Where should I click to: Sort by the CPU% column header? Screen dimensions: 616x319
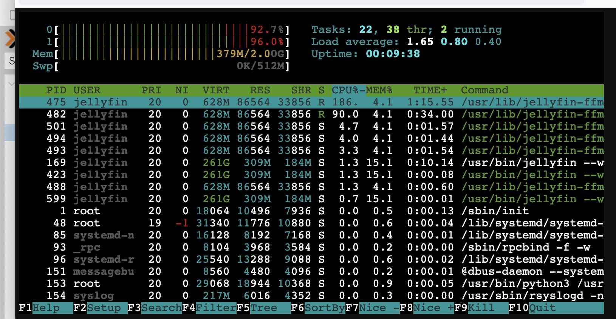345,90
